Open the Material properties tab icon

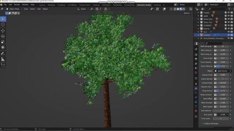196,111
